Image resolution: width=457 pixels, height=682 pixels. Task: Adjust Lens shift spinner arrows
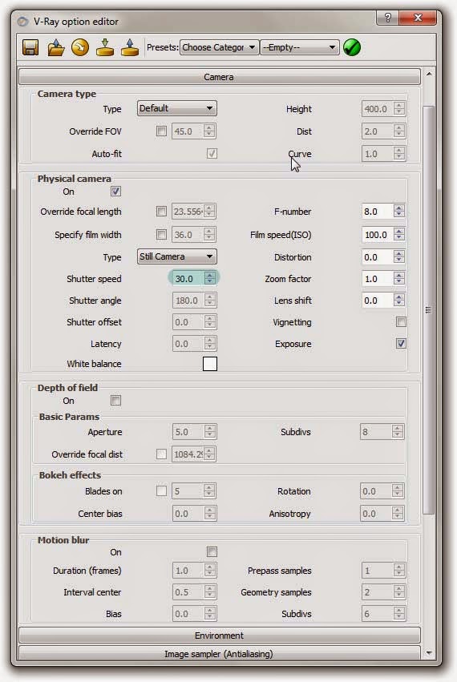(399, 301)
